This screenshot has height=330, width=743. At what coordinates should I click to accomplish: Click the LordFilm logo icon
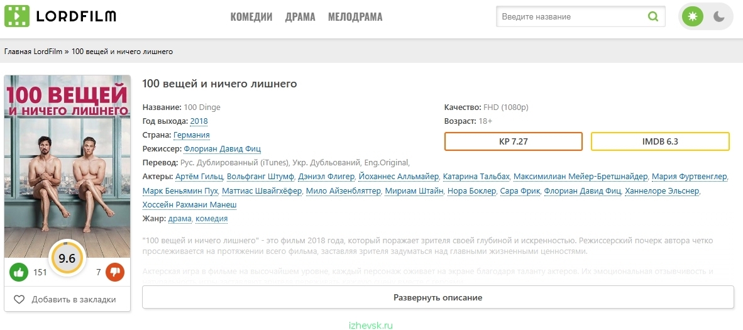point(16,16)
